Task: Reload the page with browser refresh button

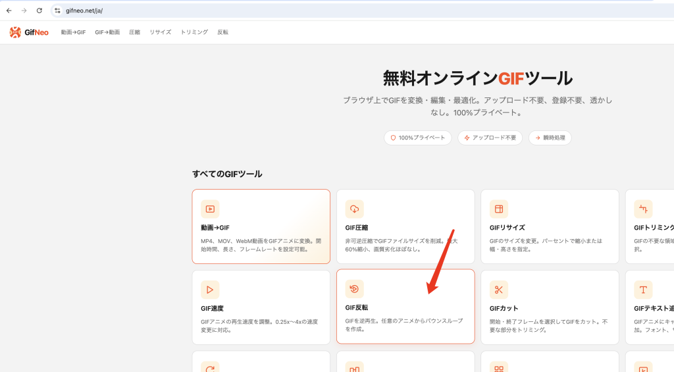Action: click(39, 11)
